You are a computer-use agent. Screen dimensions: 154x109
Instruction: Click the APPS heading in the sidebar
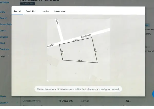3,57
